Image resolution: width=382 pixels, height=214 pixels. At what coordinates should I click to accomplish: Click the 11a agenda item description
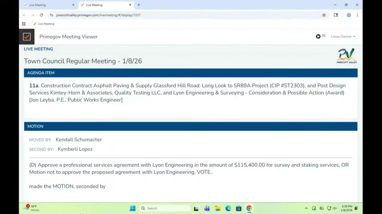pos(187,93)
